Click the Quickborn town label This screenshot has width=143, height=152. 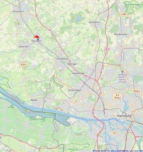click(94, 22)
